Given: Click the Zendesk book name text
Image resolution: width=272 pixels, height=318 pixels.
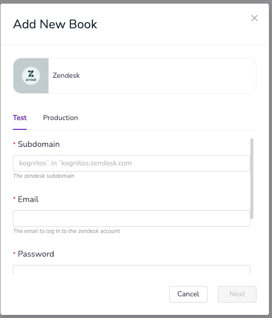Looking at the screenshot, I should tap(66, 75).
